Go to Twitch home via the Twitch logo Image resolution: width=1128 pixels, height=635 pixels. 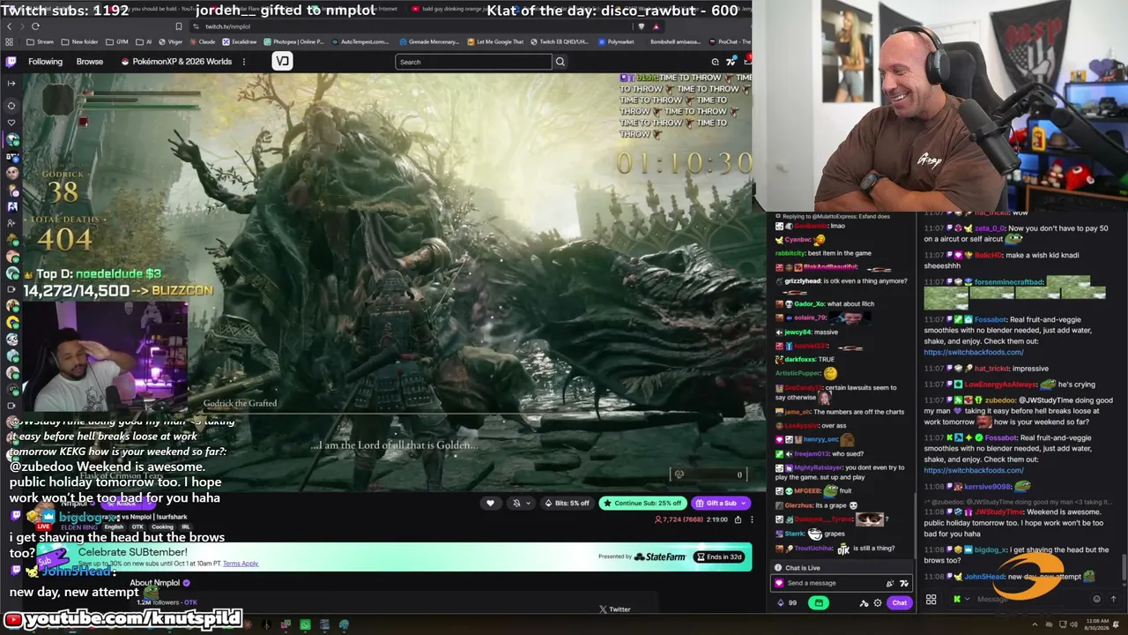(x=11, y=62)
